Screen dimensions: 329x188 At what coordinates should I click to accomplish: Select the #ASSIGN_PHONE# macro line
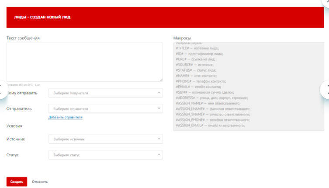coord(212,120)
